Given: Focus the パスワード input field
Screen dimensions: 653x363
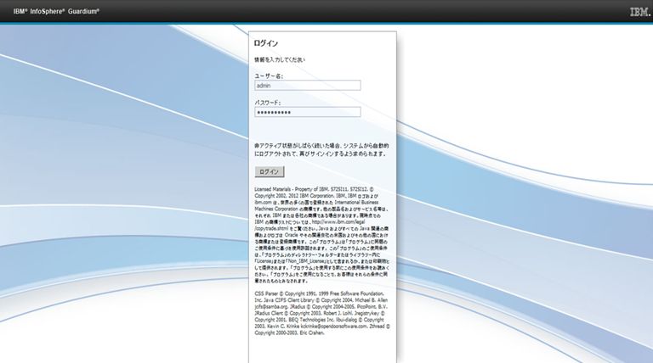Looking at the screenshot, I should pos(308,112).
